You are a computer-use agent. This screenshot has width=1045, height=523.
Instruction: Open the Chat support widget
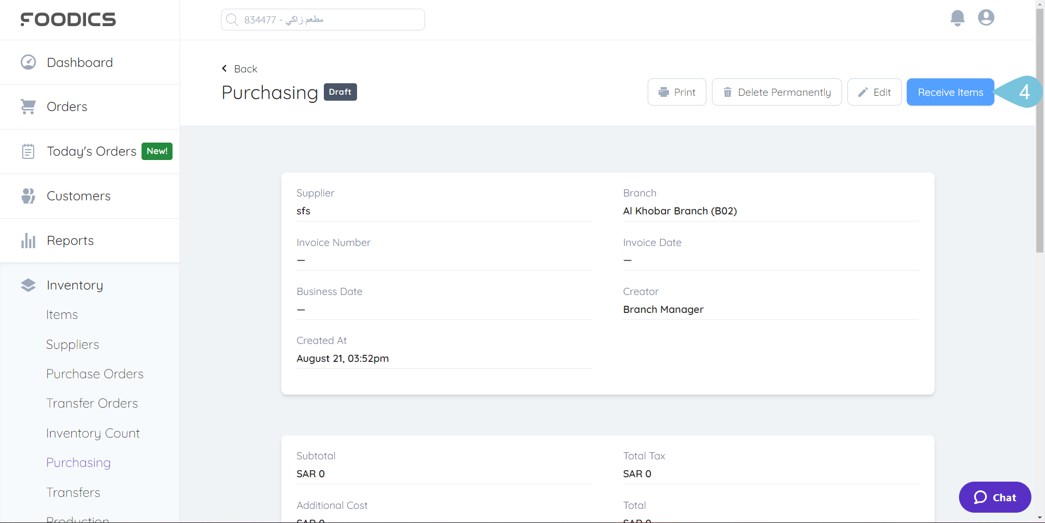(x=994, y=497)
